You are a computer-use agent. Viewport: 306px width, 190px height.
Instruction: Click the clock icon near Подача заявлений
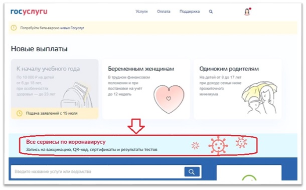click(20, 113)
